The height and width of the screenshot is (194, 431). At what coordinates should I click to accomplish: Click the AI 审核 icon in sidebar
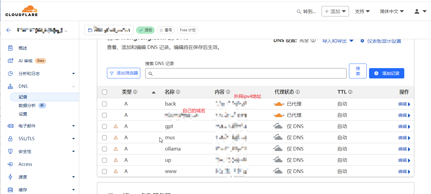click(x=10, y=61)
